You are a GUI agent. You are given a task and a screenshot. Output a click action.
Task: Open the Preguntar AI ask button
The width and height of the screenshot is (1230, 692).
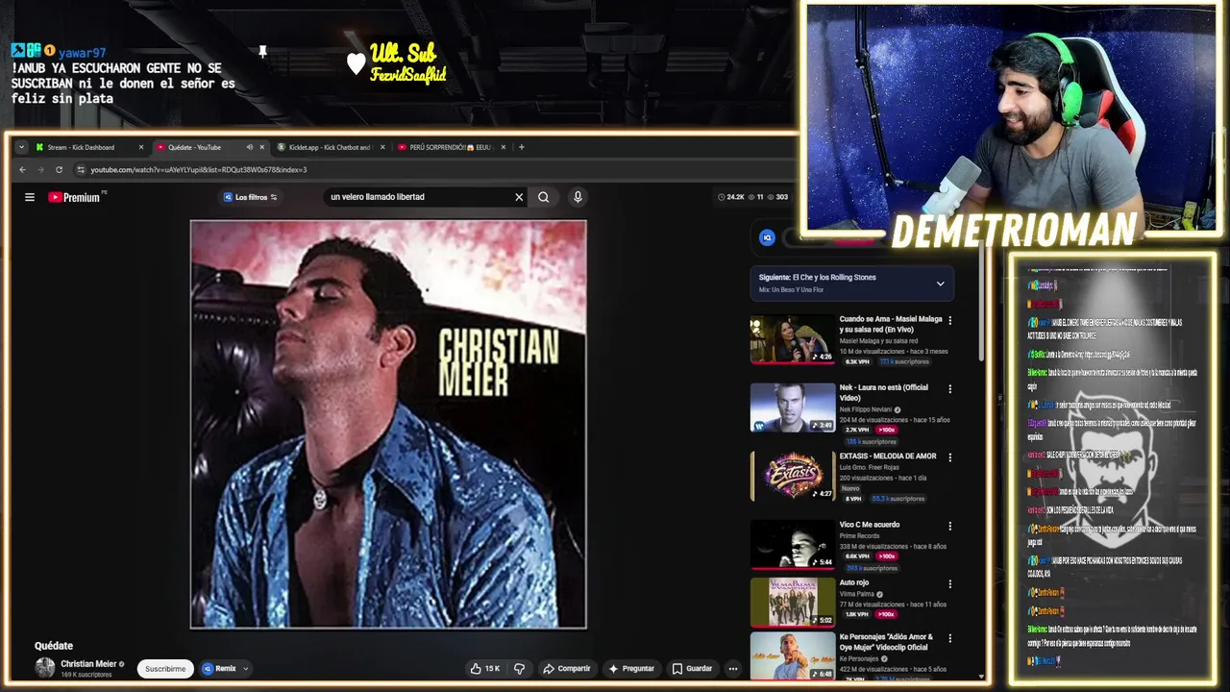631,668
